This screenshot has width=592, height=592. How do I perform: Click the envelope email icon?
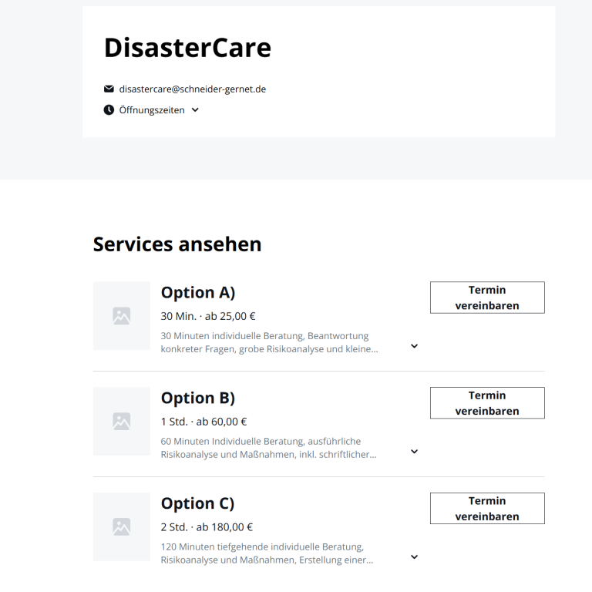point(109,89)
